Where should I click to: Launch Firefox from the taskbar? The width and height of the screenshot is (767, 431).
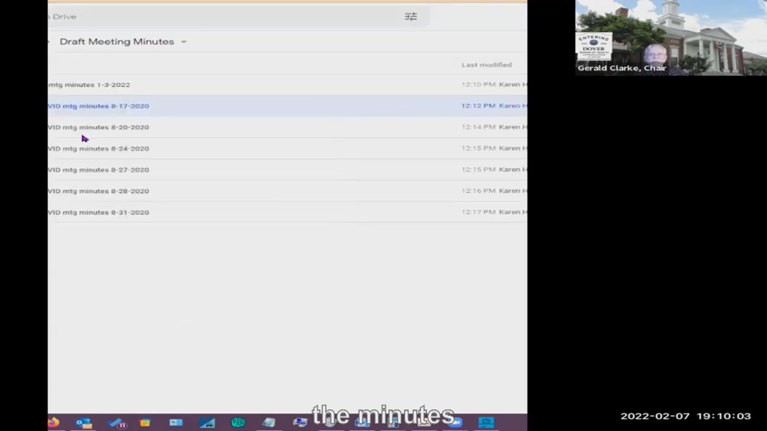click(x=54, y=422)
